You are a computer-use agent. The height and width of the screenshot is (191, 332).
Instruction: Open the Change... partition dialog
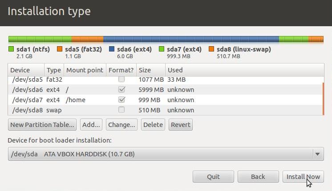click(x=121, y=125)
